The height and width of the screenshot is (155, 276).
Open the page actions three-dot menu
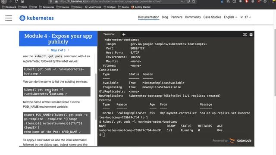pyautogui.click(x=183, y=1)
